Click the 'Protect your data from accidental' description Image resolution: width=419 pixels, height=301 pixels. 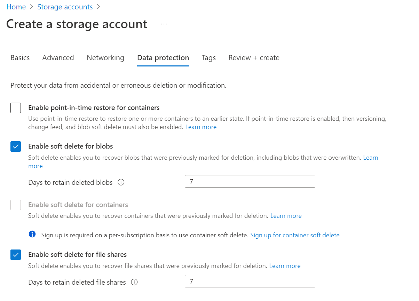118,85
